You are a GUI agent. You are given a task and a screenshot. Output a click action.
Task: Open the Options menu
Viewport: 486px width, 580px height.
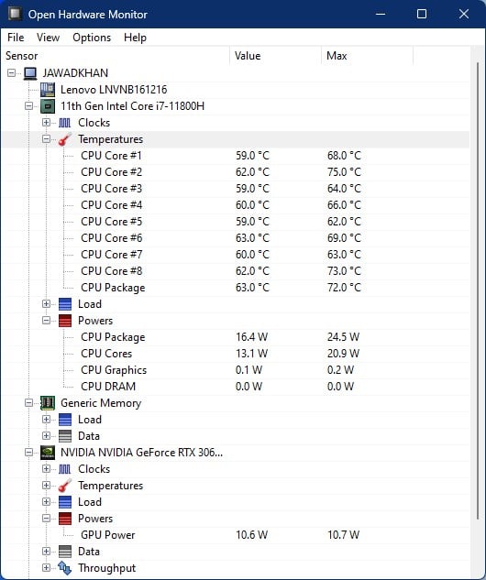click(x=92, y=38)
